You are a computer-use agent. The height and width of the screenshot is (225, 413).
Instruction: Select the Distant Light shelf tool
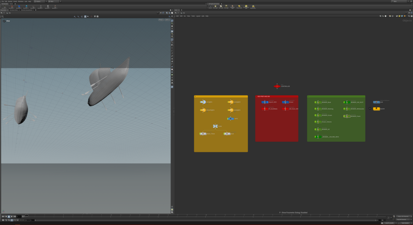point(239,7)
